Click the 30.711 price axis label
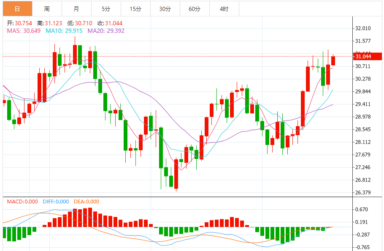 click(x=363, y=66)
